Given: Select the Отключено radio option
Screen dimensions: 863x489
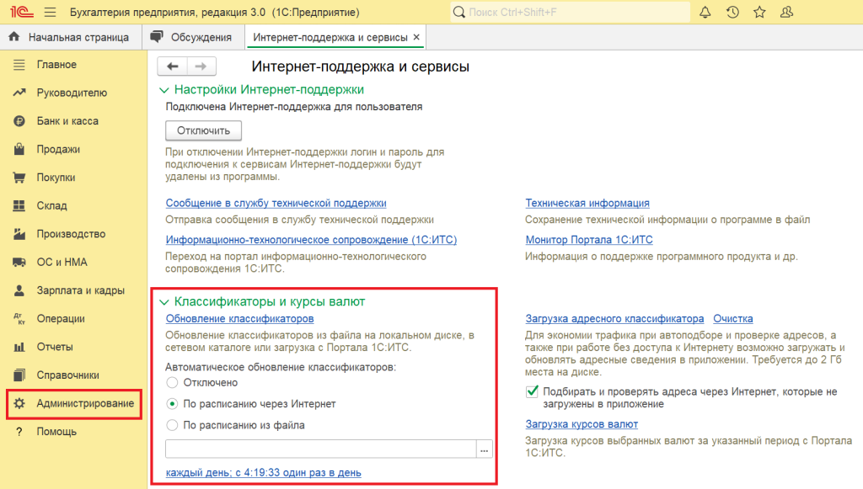Looking at the screenshot, I should click(173, 382).
